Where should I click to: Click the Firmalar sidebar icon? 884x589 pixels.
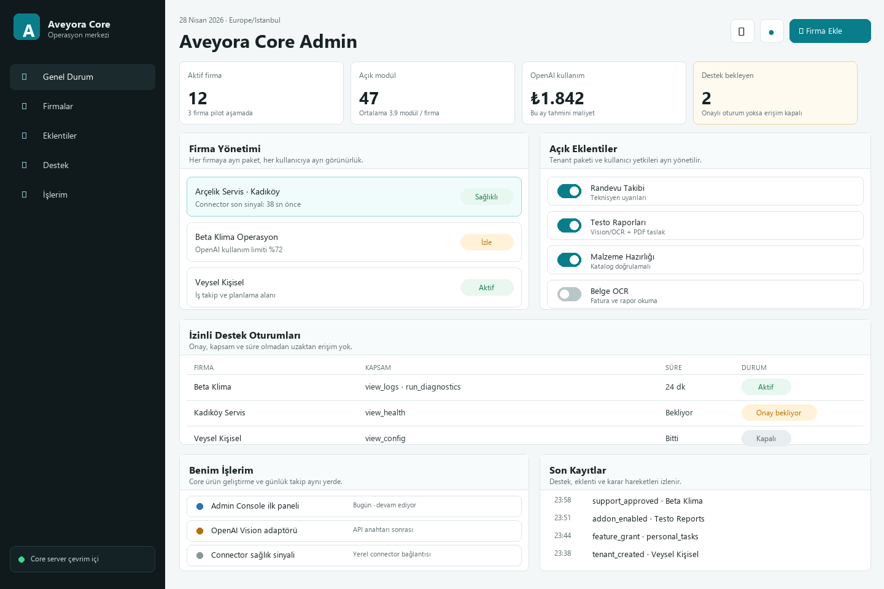[25, 106]
